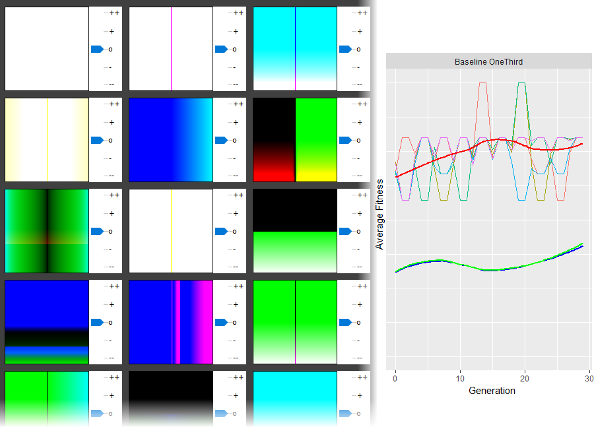The height and width of the screenshot is (429, 594).
Task: Select the green thumbnail with dark cross
Action: tap(47, 231)
